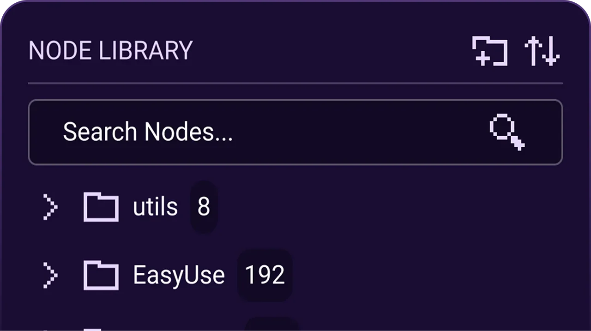
Task: Click the utils label text
Action: [x=155, y=207]
